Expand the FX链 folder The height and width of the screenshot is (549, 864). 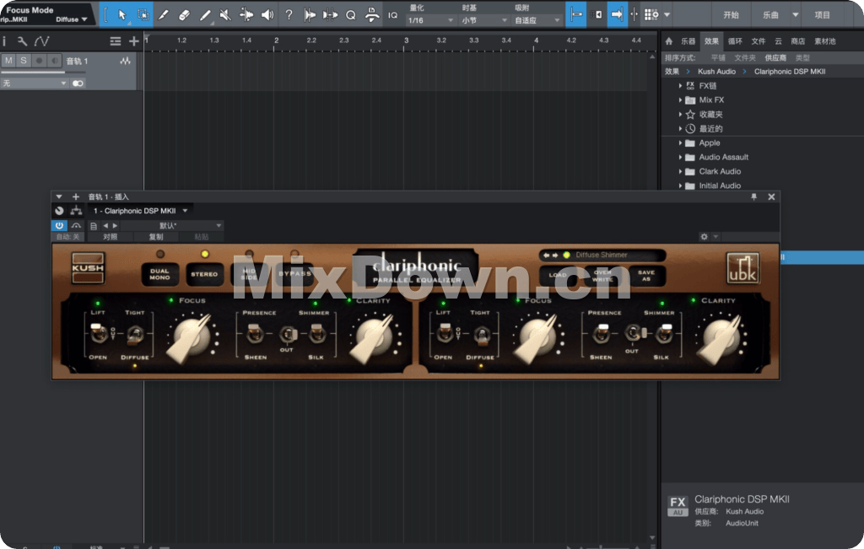681,86
